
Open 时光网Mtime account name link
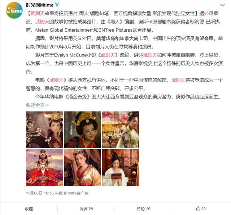40,5
